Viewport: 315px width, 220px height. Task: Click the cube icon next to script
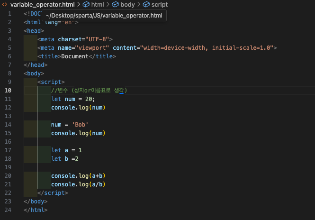pos(146,4)
